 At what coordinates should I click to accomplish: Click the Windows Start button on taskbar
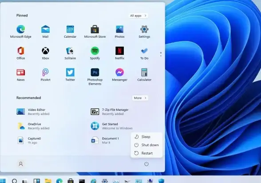tap(3, 180)
